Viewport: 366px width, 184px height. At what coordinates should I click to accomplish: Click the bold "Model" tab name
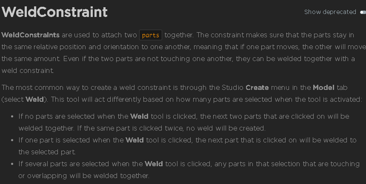pos(323,88)
